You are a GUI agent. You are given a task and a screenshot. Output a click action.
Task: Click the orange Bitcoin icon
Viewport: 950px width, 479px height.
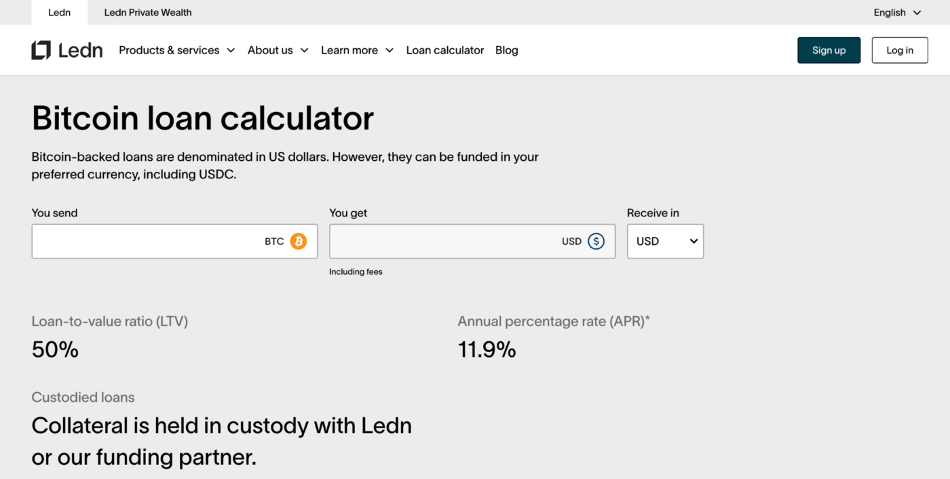pyautogui.click(x=299, y=242)
